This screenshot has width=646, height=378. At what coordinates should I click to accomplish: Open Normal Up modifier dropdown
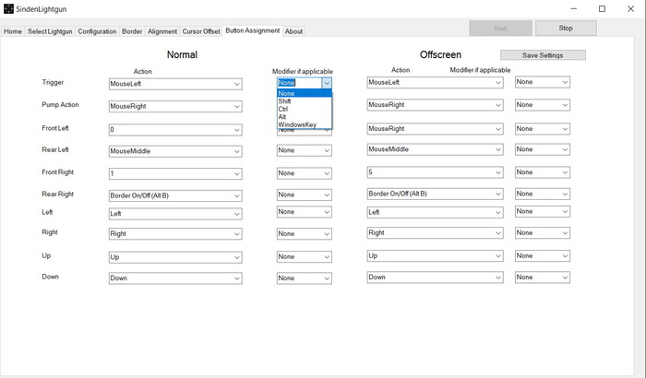(x=326, y=257)
